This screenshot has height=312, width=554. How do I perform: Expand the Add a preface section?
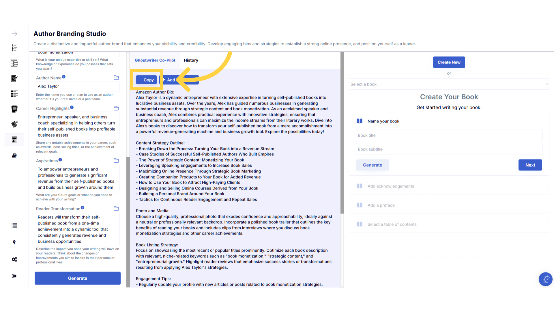point(381,205)
